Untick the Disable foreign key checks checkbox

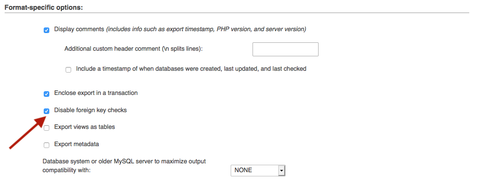click(47, 111)
